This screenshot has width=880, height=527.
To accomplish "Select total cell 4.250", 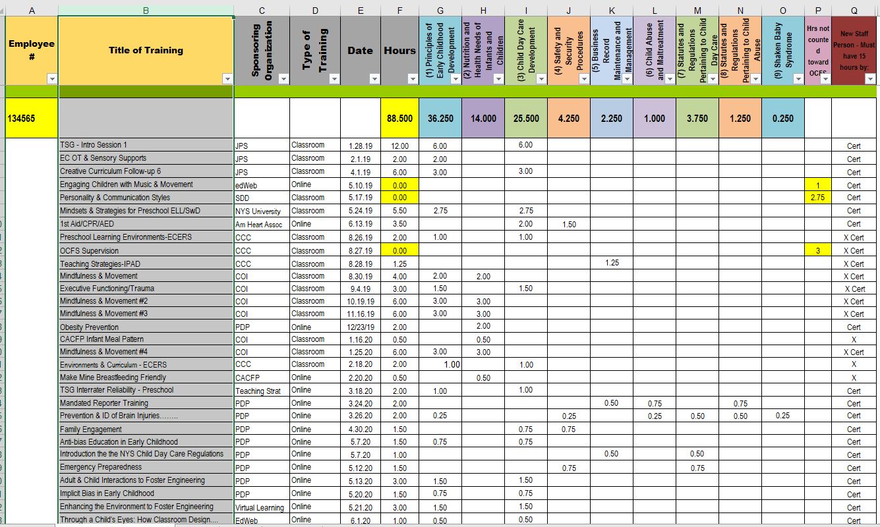I will 569,119.
